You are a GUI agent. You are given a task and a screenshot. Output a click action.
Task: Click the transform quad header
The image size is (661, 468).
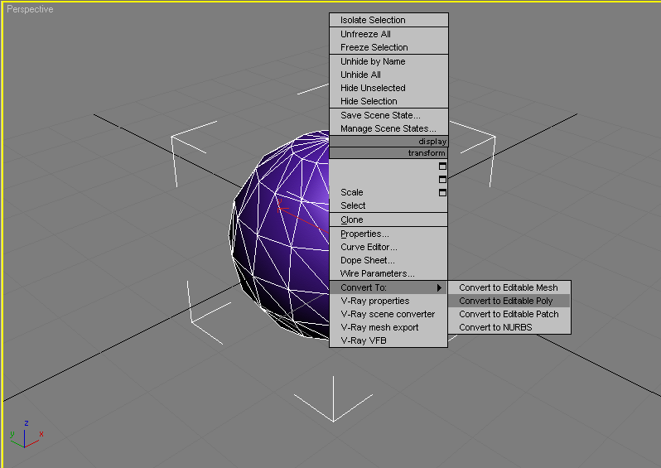point(388,153)
